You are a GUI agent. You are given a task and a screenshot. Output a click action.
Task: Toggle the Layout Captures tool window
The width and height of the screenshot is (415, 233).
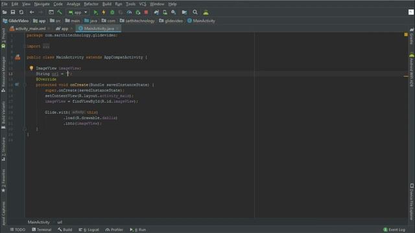click(x=3, y=214)
